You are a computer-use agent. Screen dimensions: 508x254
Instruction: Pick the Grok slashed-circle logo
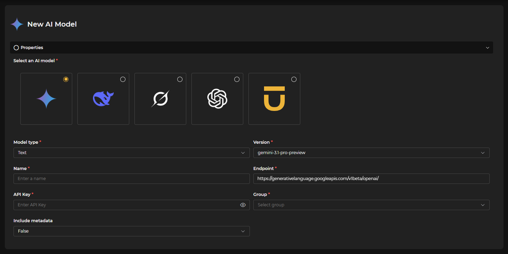160,99
